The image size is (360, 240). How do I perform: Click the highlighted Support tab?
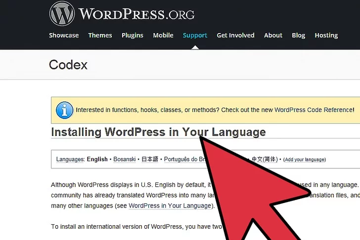195,36
